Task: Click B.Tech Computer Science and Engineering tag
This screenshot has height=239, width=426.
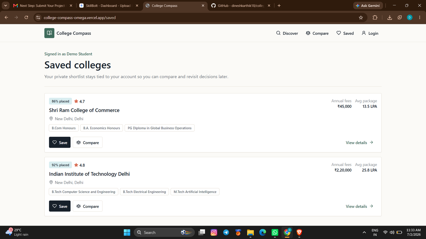Action: coord(83,192)
